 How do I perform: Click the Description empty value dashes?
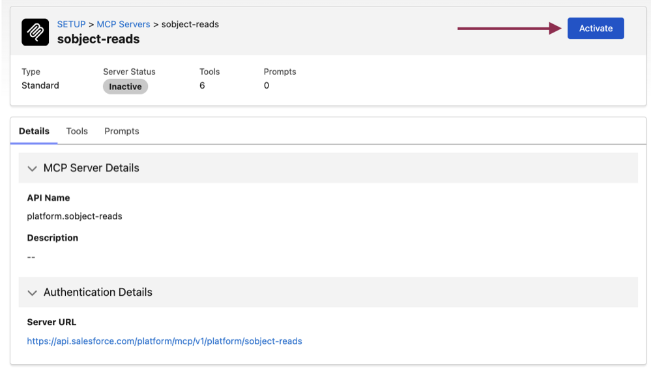pyautogui.click(x=31, y=257)
